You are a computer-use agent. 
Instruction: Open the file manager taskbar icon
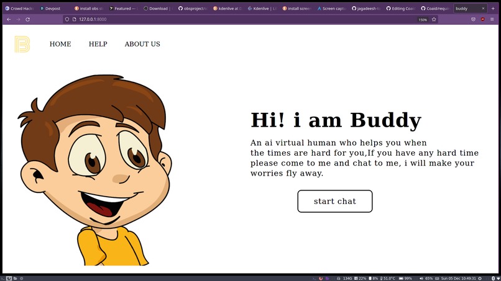[x=15, y=279]
